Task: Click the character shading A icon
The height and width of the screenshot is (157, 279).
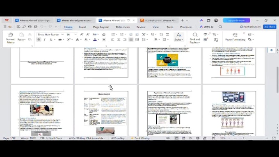Action: coord(104,39)
